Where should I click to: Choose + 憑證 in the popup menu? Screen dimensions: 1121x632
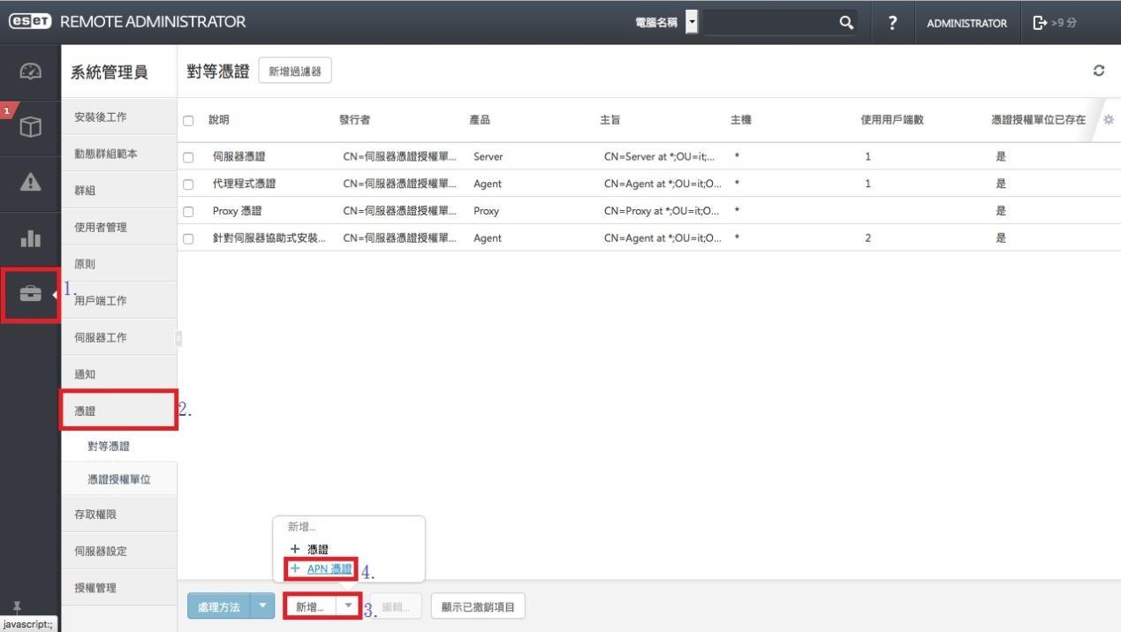[x=309, y=549]
